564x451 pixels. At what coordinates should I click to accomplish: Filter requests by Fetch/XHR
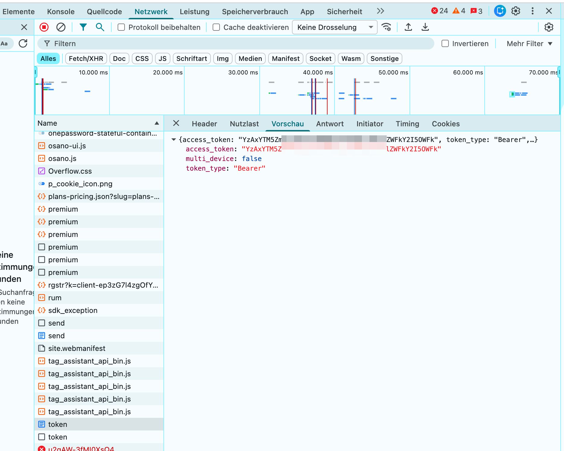[86, 58]
